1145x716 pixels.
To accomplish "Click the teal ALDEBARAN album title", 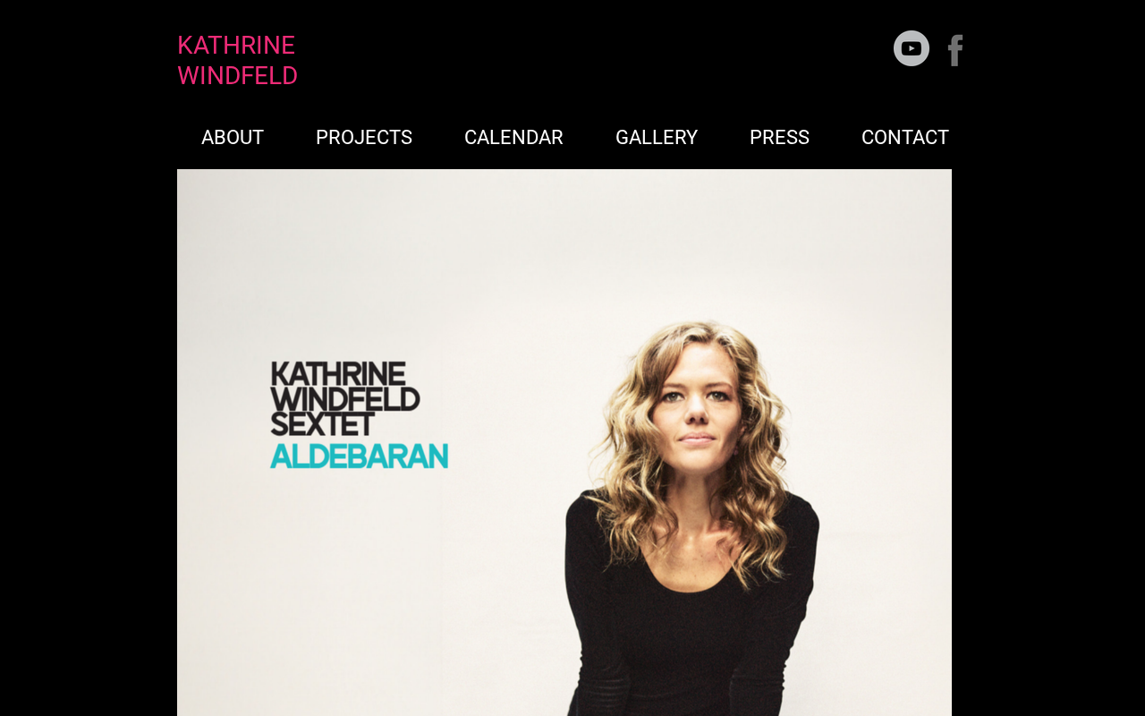I will pyautogui.click(x=359, y=456).
